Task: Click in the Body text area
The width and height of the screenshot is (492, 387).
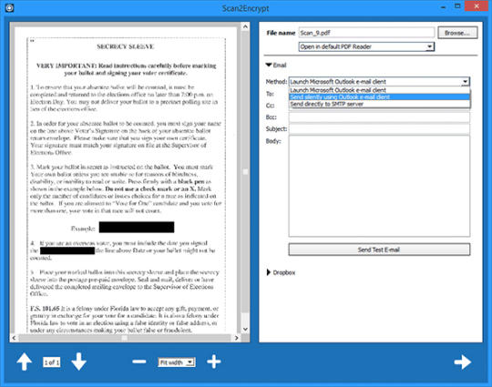Action: (x=379, y=186)
